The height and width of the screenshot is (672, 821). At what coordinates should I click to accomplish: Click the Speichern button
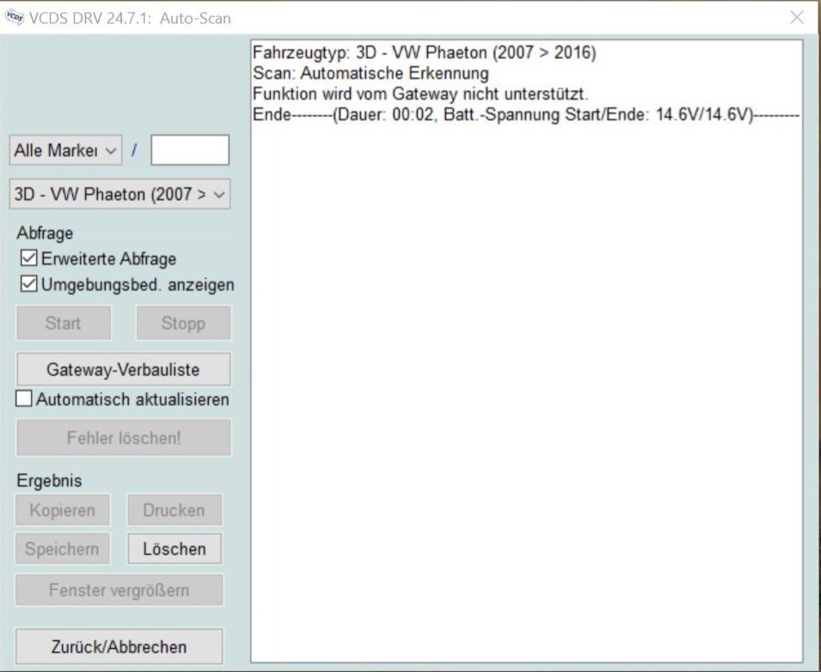click(x=62, y=548)
